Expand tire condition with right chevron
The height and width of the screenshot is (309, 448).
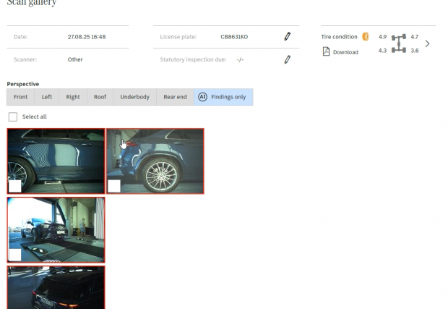pyautogui.click(x=427, y=43)
